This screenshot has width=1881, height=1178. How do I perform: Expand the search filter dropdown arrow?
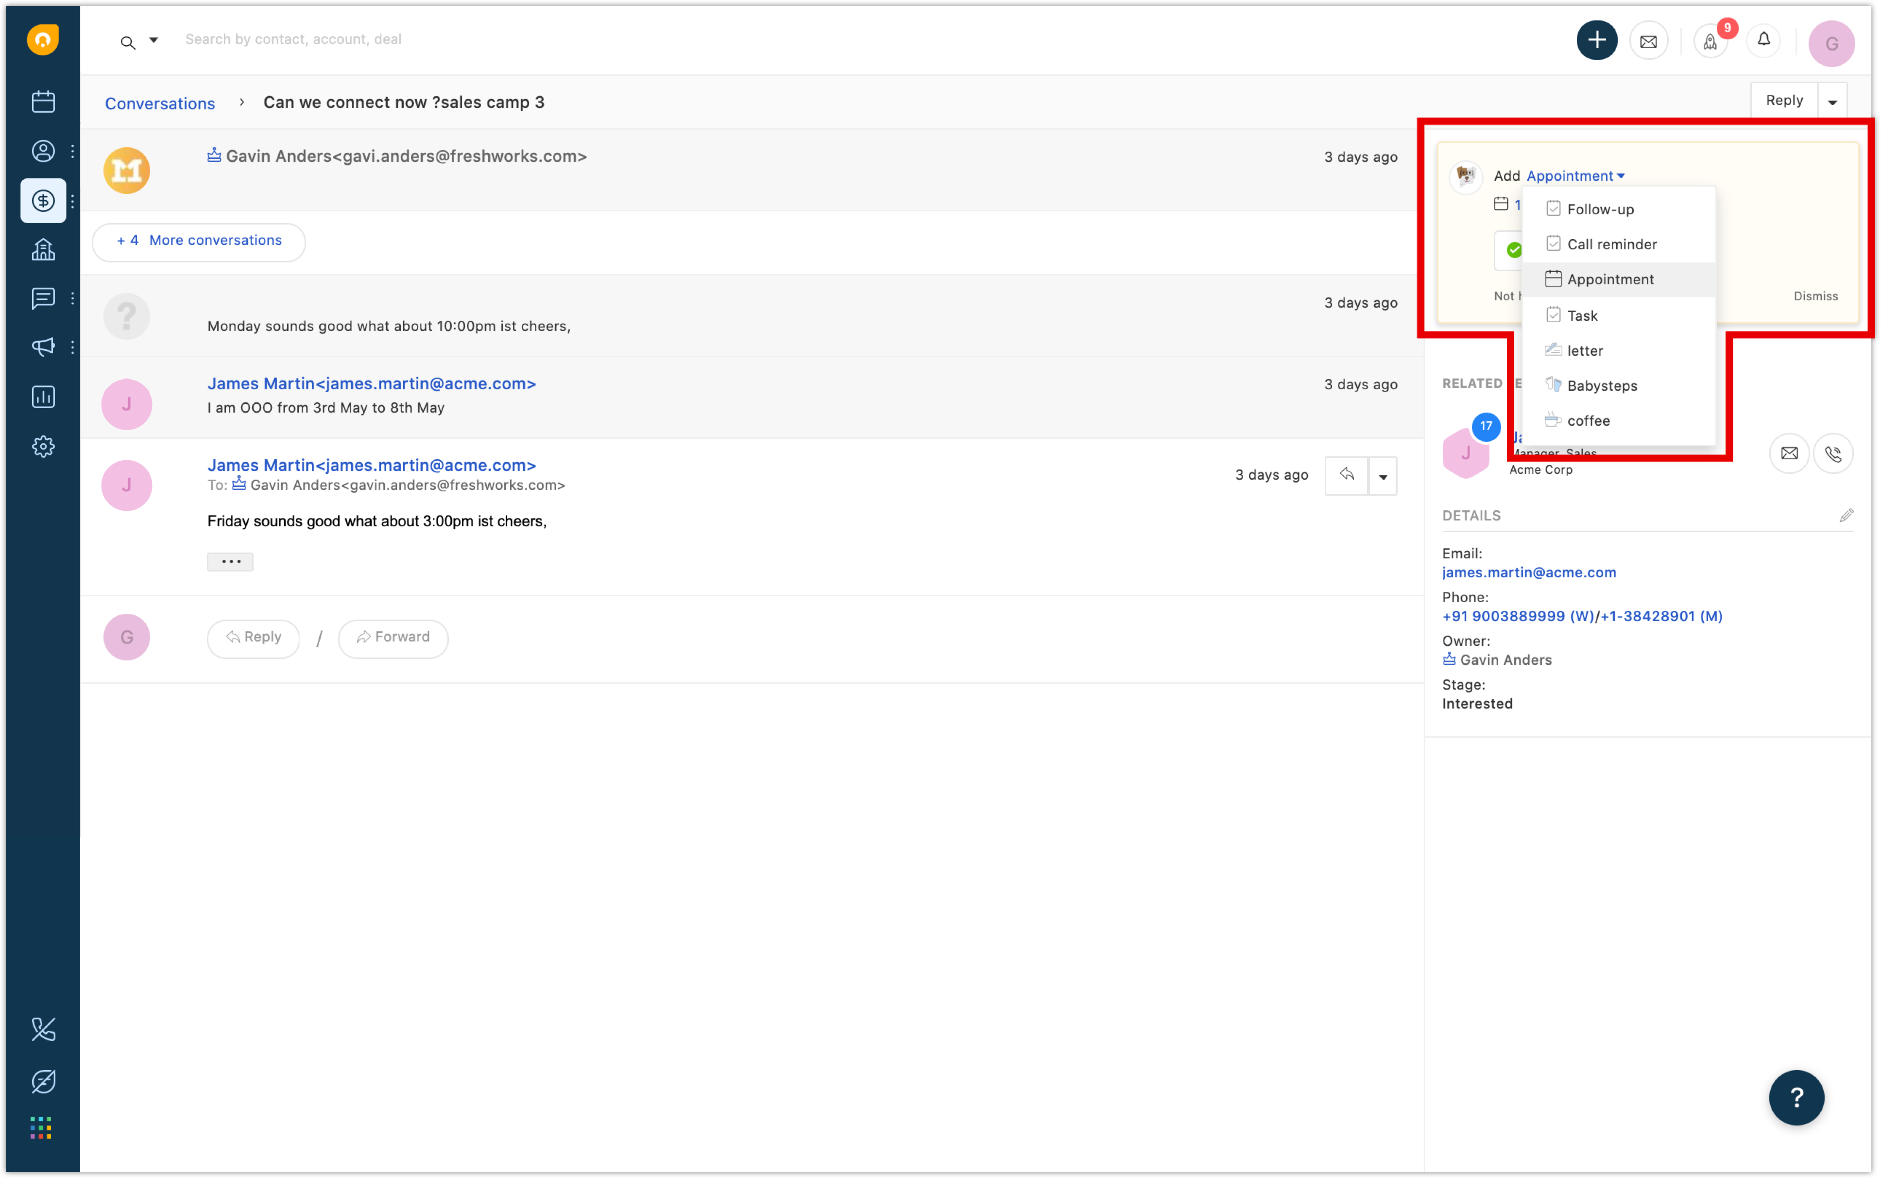pyautogui.click(x=154, y=40)
